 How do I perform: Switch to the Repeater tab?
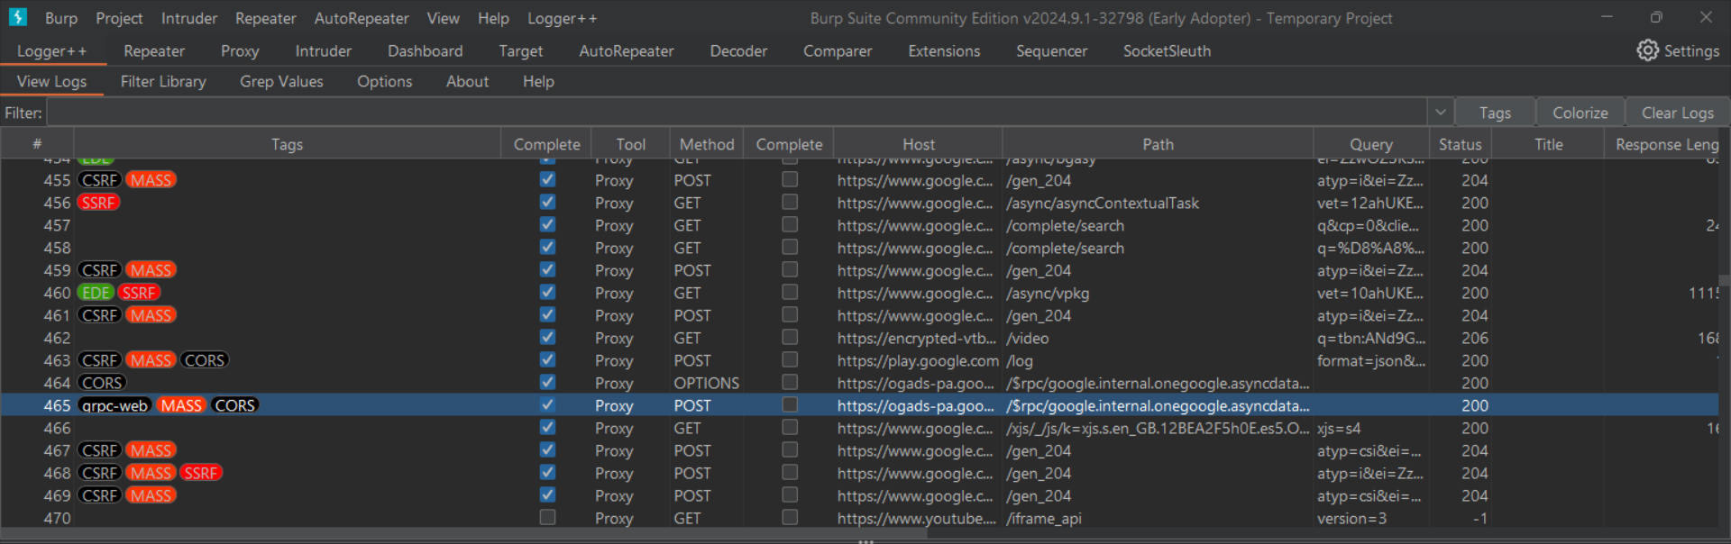click(154, 51)
